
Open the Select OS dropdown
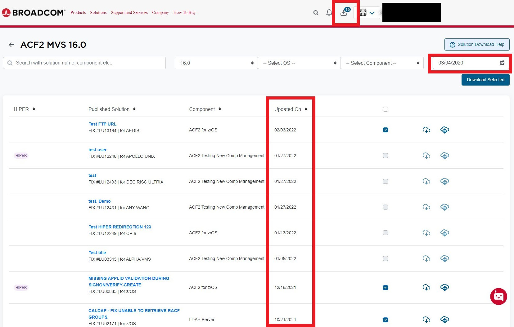click(x=299, y=63)
